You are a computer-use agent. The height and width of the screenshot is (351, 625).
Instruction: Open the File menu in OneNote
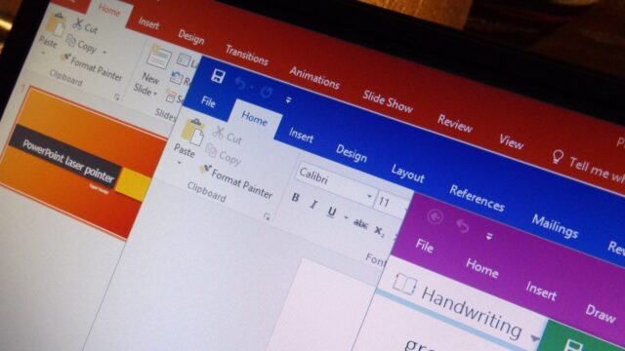point(425,246)
